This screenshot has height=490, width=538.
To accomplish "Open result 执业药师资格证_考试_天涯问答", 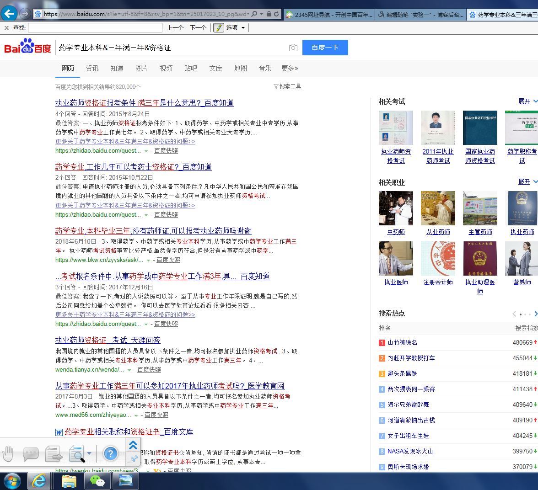I will pyautogui.click(x=108, y=340).
